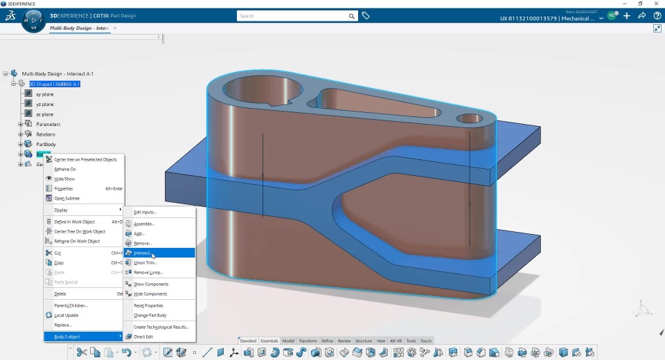Click the Cut scissors icon in bottom toolbar
This screenshot has height=360, width=665.
82,352
